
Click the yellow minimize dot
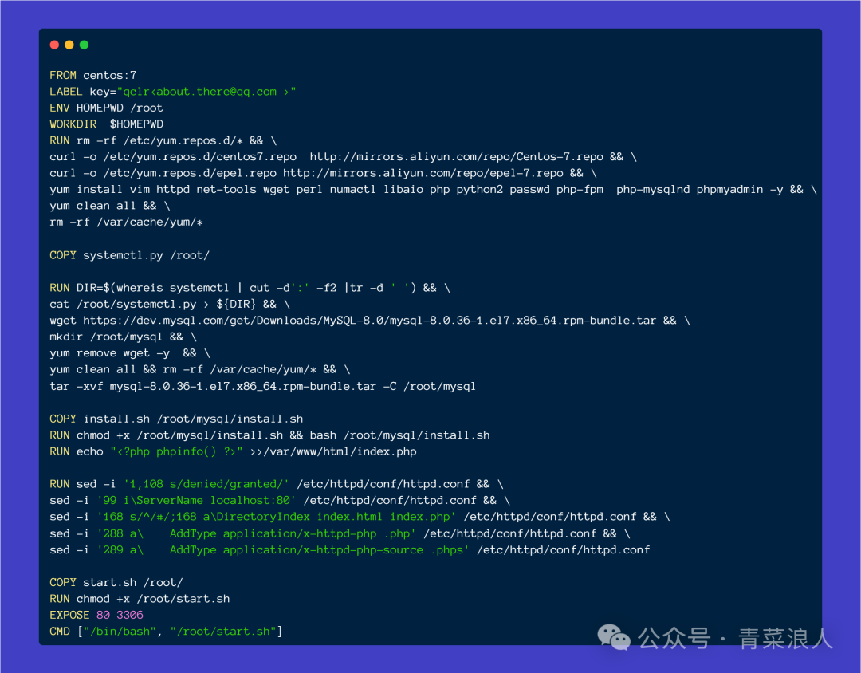coord(69,45)
